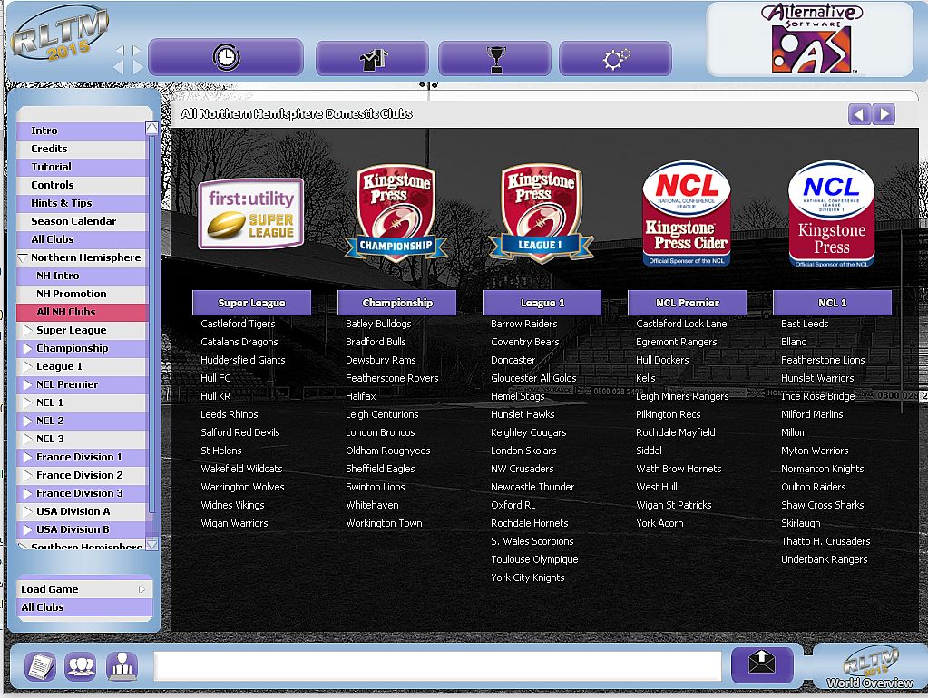The height and width of the screenshot is (698, 928).
Task: Collapse the Northern Hemisphere tree node
Action: point(23,258)
